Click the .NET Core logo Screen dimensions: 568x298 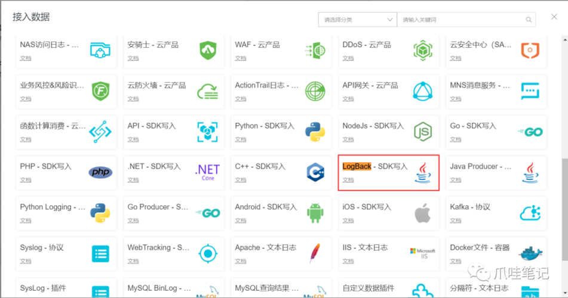(208, 172)
